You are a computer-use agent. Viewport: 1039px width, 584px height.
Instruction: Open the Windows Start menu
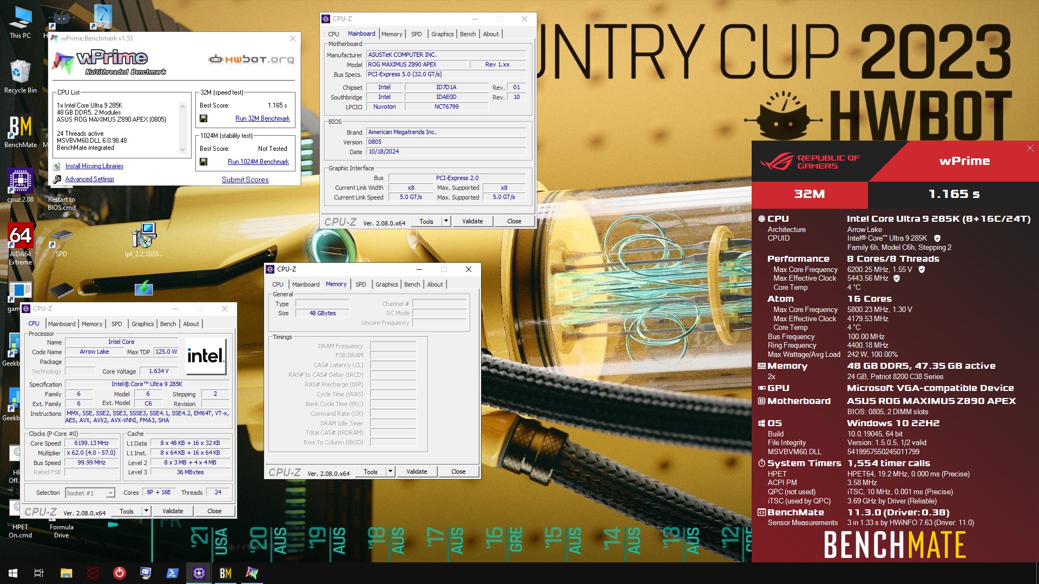pyautogui.click(x=13, y=573)
